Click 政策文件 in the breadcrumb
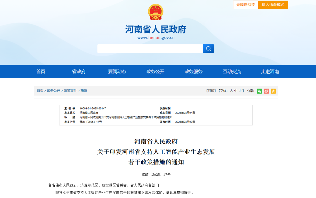 [x=70, y=91]
